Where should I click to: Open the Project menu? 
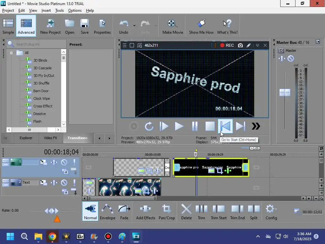(8, 10)
